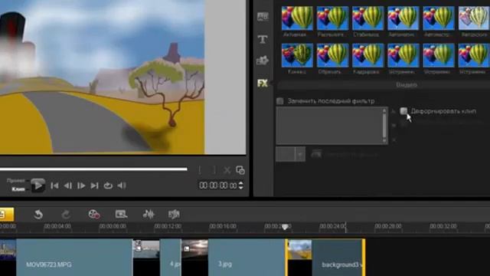Select the 'Видео' options tab
This screenshot has height=276, width=490.
[x=407, y=85]
